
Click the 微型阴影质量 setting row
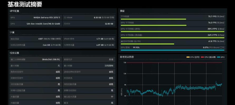coord(89,84)
